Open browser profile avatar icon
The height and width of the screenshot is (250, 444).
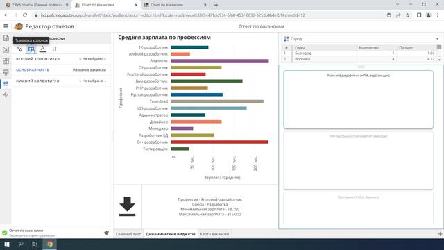[x=429, y=15]
